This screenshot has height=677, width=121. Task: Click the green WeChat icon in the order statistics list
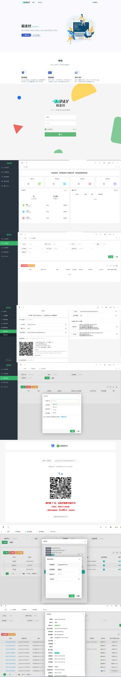pos(23,205)
